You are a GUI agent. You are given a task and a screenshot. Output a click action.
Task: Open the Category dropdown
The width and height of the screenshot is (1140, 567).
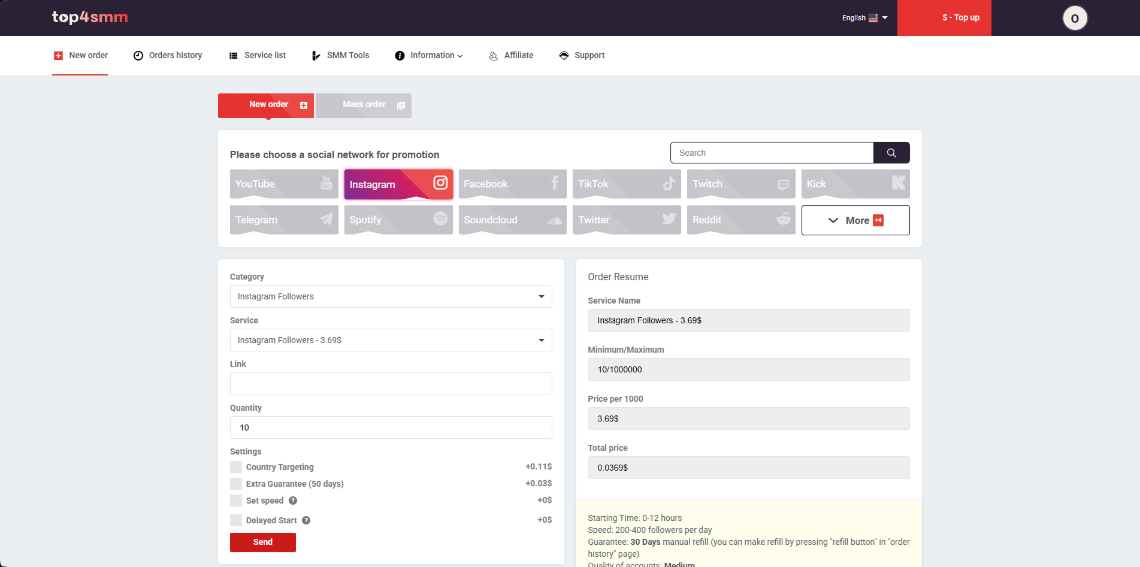click(x=391, y=296)
